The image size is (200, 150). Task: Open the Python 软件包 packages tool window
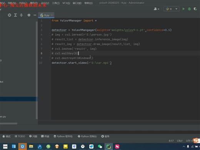(63, 136)
